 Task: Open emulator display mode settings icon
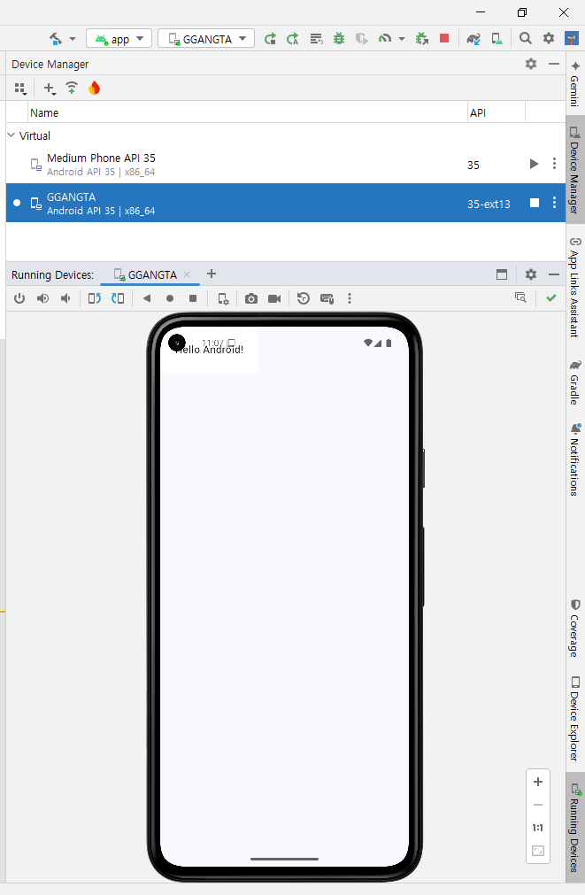223,298
